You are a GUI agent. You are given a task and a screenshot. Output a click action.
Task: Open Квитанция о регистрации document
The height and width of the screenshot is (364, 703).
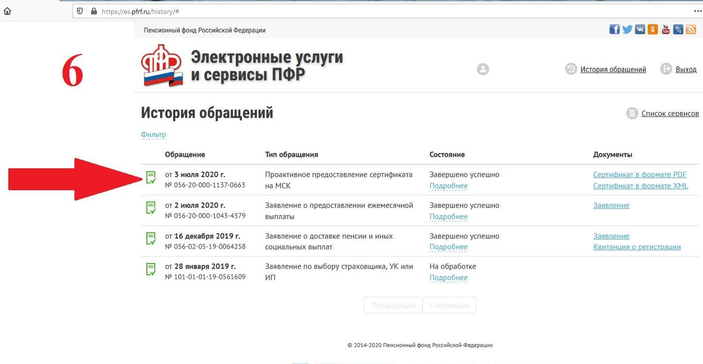[x=637, y=247]
